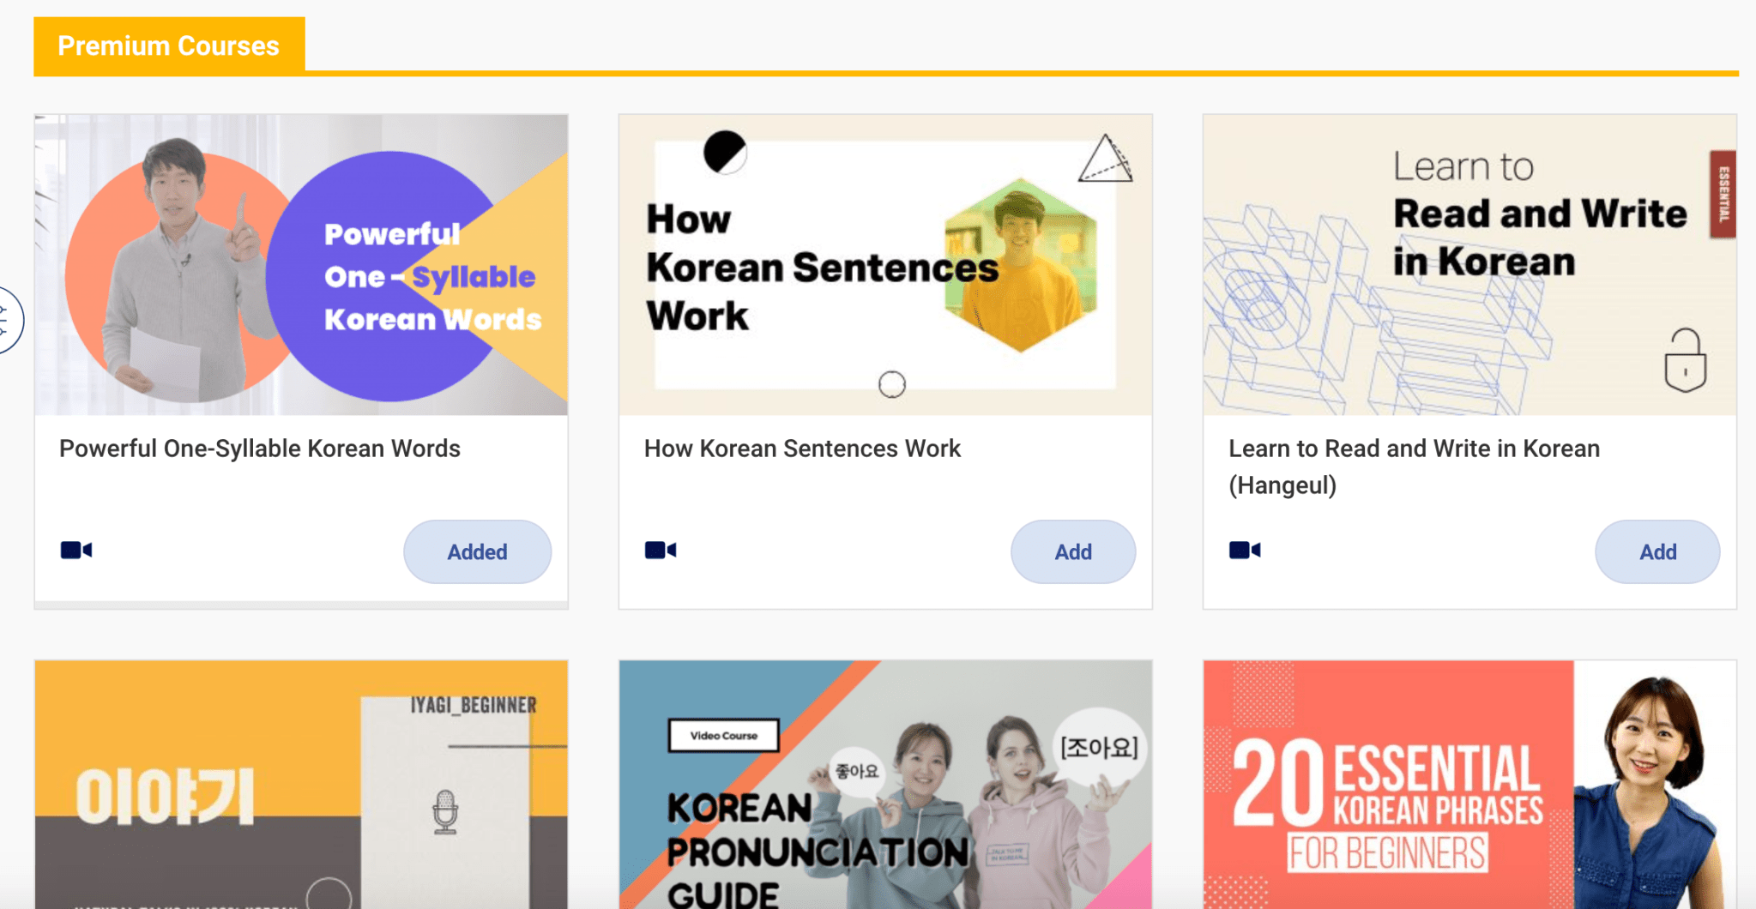Click the Video Course label badge
The height and width of the screenshot is (909, 1756).
pyautogui.click(x=723, y=735)
